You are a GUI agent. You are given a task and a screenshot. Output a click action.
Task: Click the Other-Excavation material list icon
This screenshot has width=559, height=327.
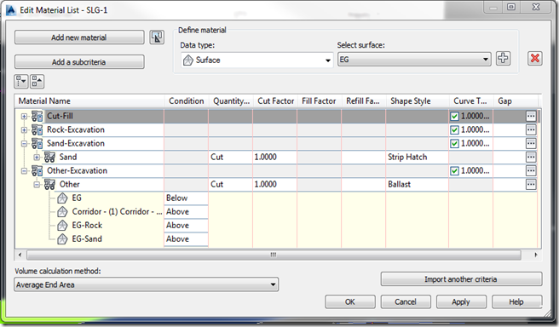37,170
